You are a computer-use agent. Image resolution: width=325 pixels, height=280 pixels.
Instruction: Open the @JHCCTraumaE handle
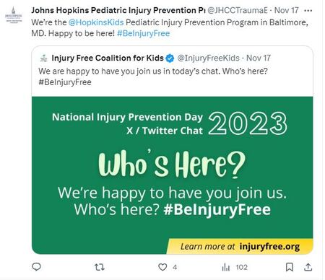click(x=238, y=10)
